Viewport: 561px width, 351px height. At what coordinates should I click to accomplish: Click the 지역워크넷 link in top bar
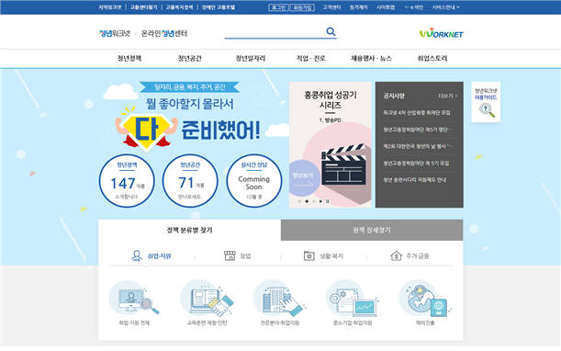pyautogui.click(x=110, y=7)
